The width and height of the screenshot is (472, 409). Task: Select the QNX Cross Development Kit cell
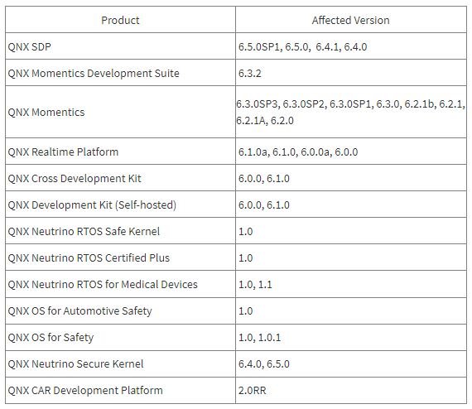120,178
